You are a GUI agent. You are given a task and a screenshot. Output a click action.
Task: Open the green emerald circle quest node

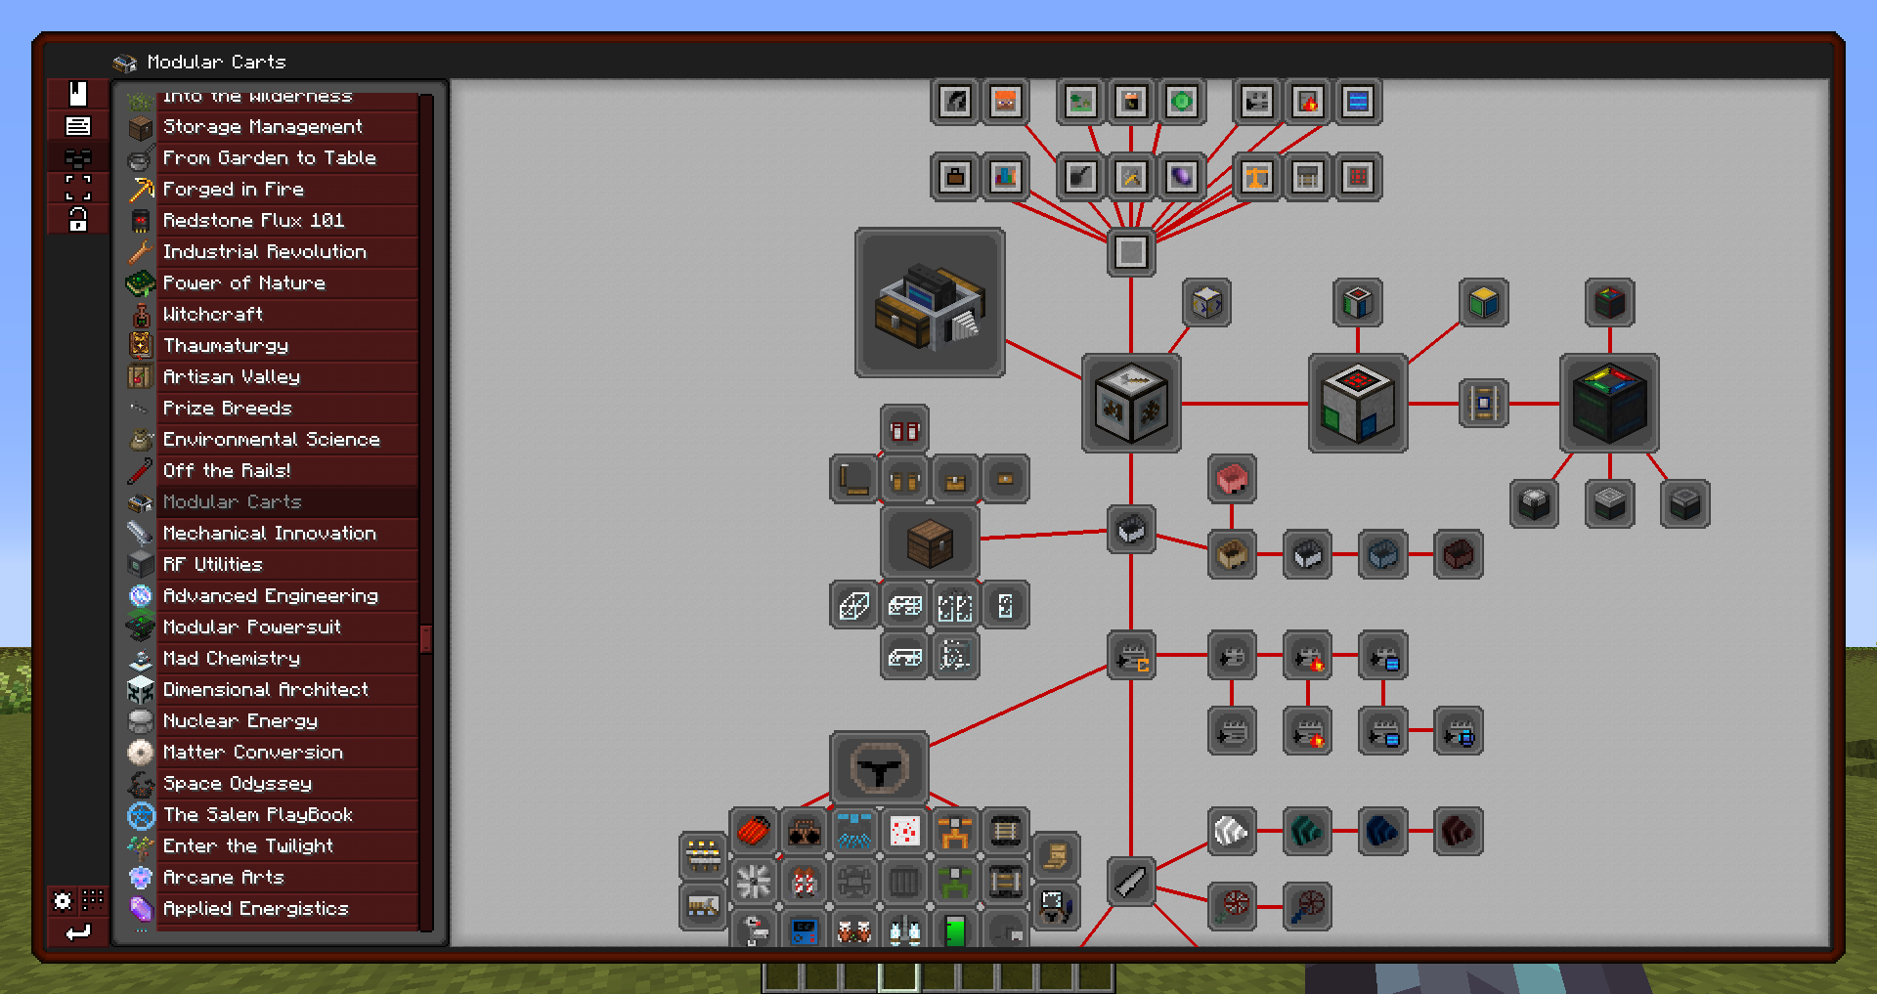1182,102
